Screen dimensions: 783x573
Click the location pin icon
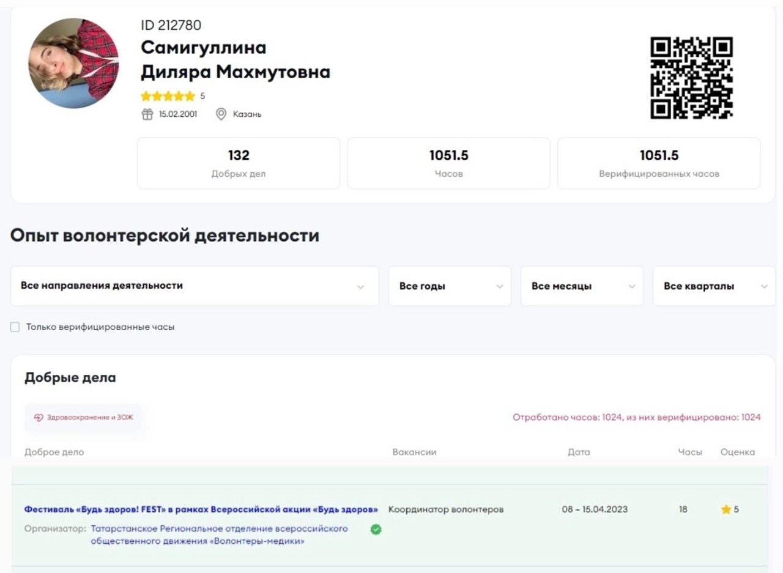point(221,114)
